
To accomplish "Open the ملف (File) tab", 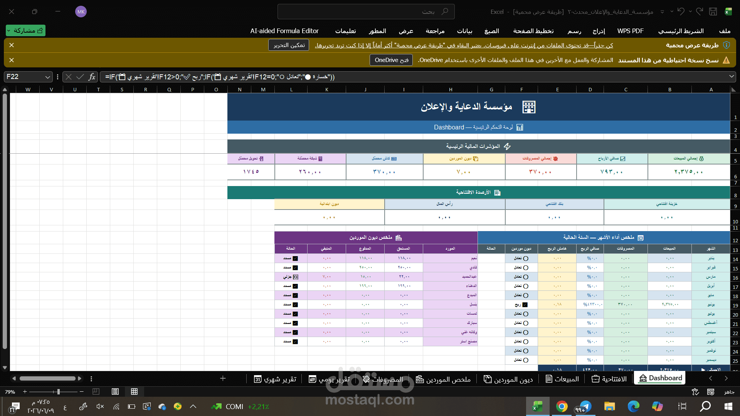I will pyautogui.click(x=725, y=31).
